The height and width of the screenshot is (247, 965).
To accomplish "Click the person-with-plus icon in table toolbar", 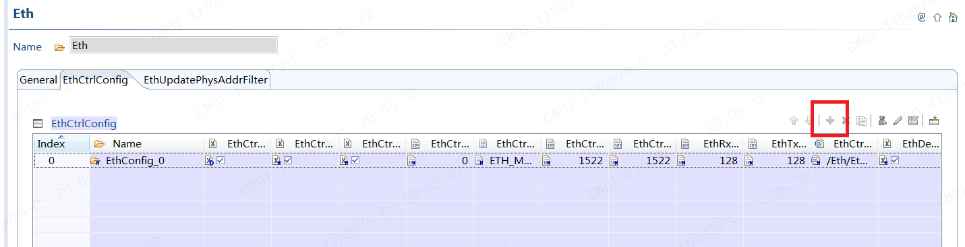I will click(x=882, y=121).
